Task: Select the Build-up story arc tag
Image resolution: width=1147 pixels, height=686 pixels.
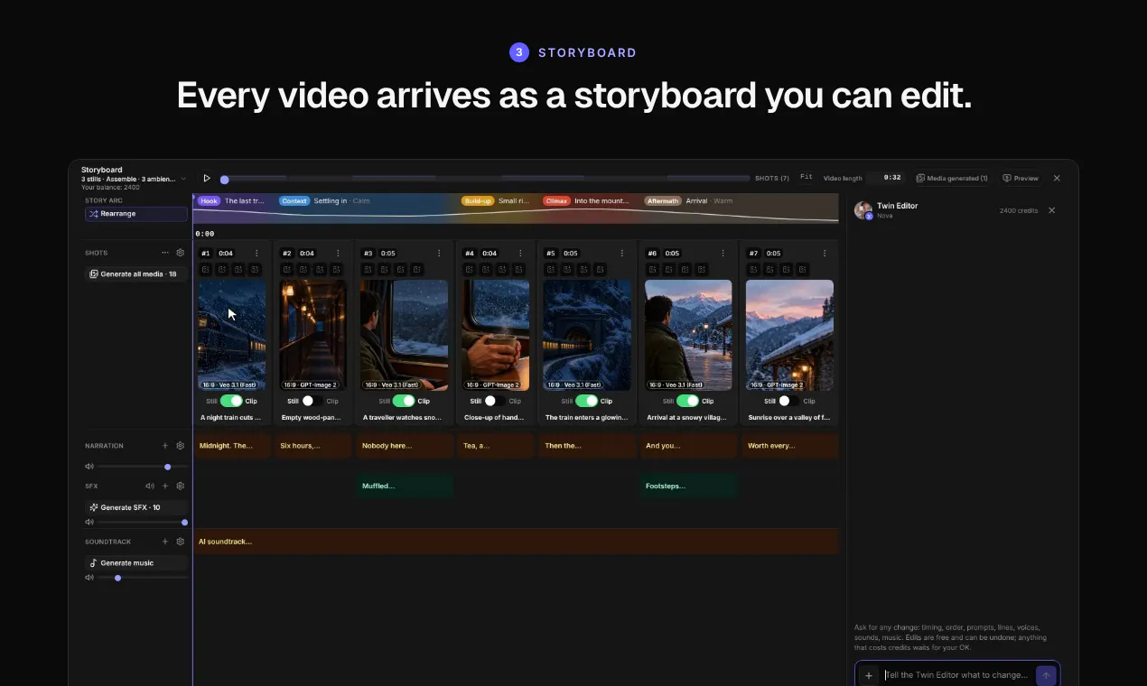Action: [x=478, y=201]
